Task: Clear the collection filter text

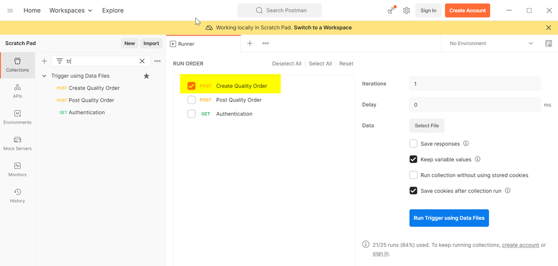Action: (x=142, y=61)
